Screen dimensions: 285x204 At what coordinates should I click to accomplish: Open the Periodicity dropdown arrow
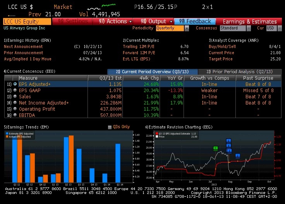(x=187, y=28)
